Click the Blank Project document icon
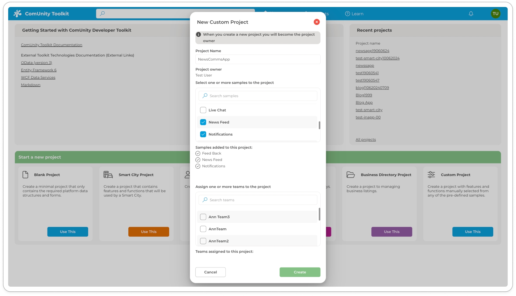Screen dimensions: 516x296 point(25,175)
